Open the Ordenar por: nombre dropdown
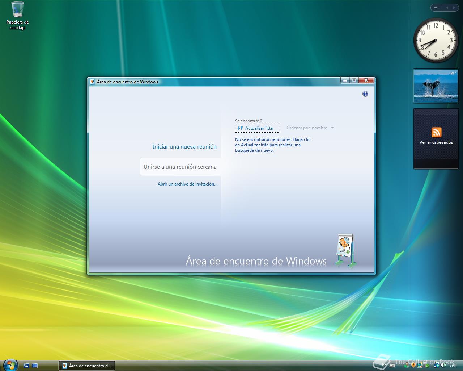463x371 pixels. tap(310, 128)
